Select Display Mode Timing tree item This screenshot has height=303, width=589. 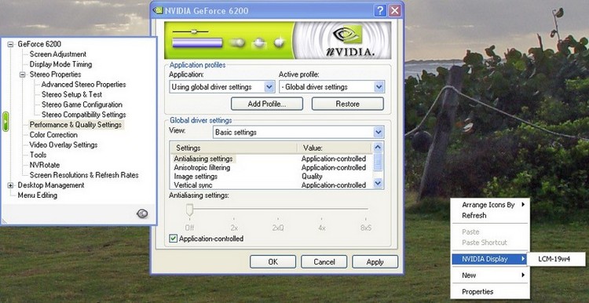pos(60,64)
